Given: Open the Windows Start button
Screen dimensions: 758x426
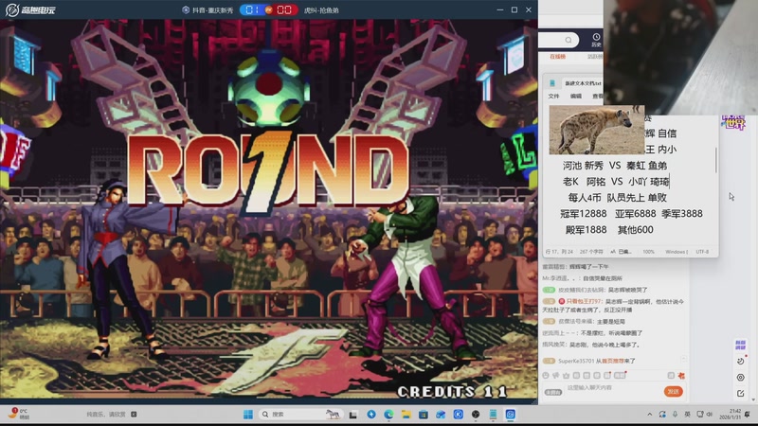Looking at the screenshot, I should 248,415.
